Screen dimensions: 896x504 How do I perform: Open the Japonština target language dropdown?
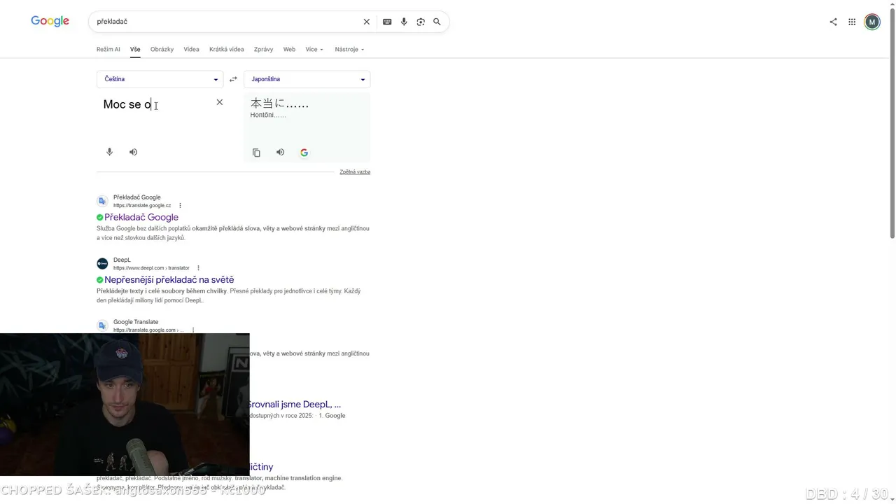point(307,79)
